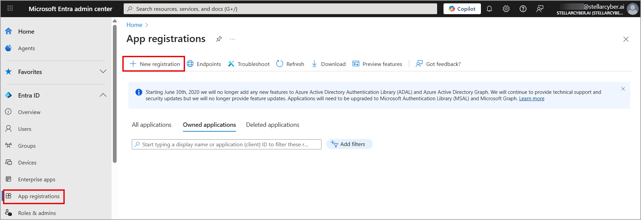Open the app launcher waffle icon
Screen dimensions: 641x220
pyautogui.click(x=10, y=8)
